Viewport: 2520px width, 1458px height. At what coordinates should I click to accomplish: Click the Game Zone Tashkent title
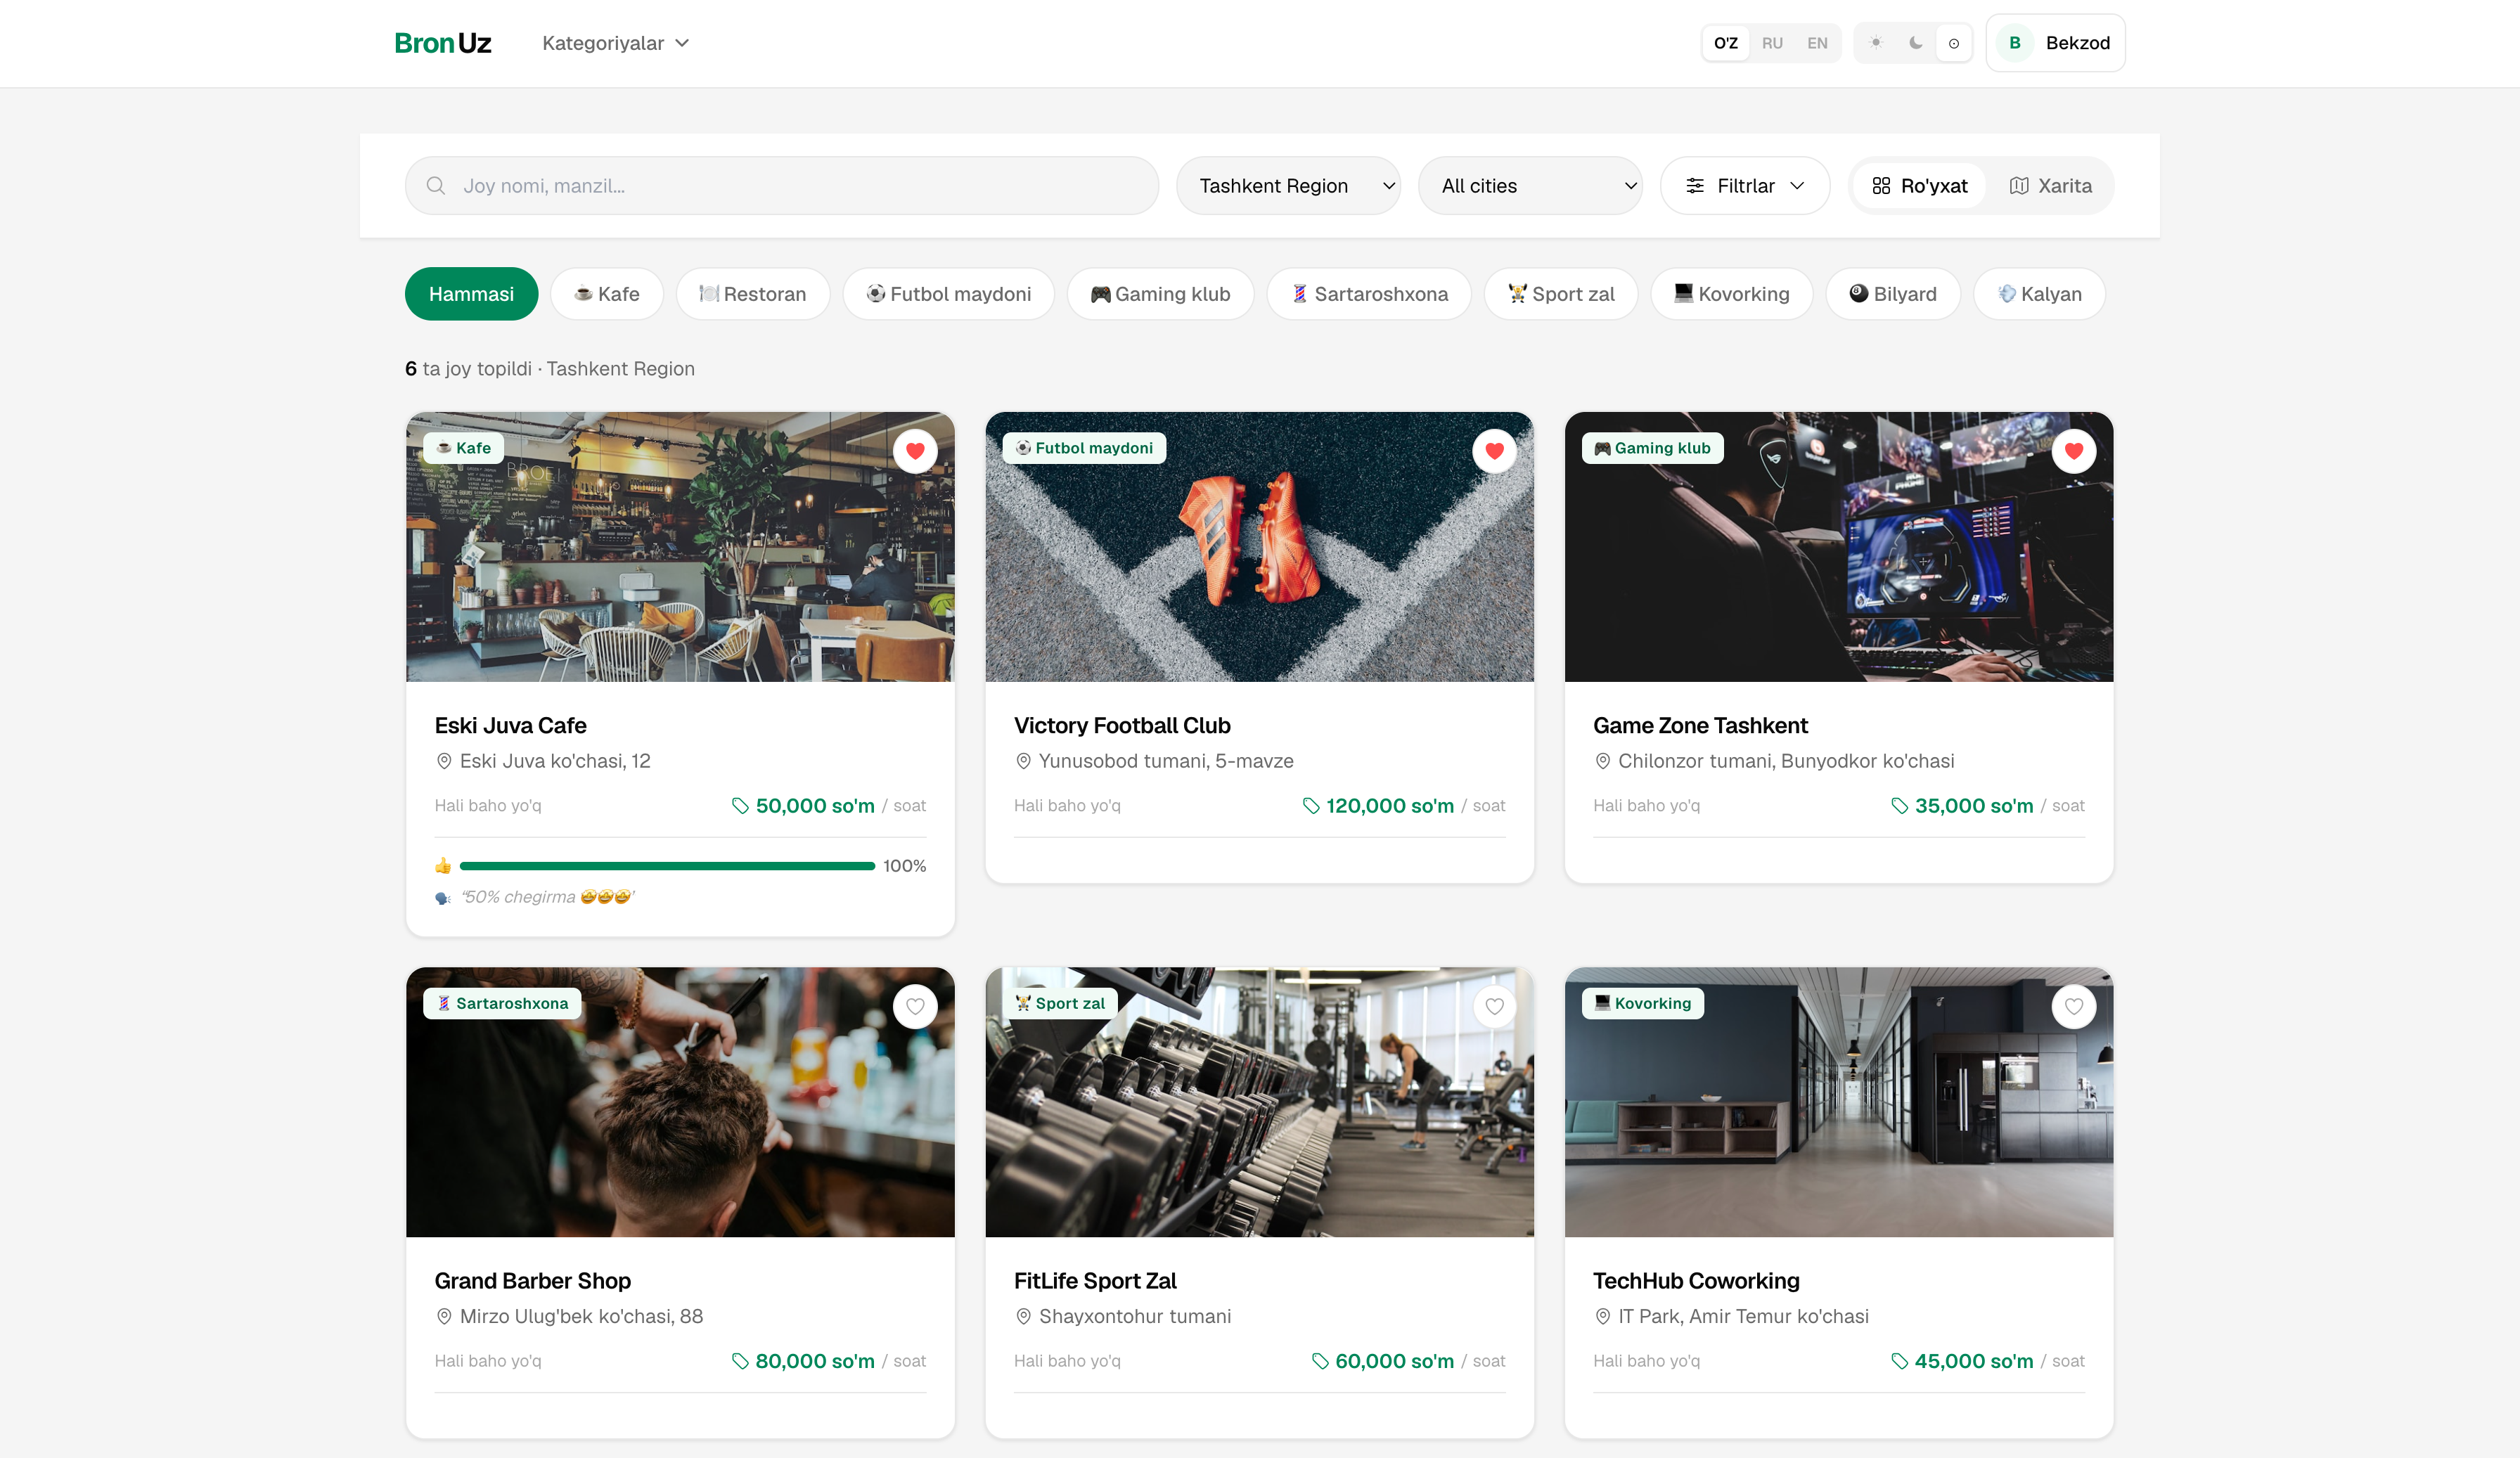[x=1700, y=725]
